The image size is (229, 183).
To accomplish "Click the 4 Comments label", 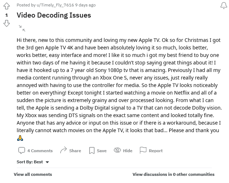I will click(40, 151).
